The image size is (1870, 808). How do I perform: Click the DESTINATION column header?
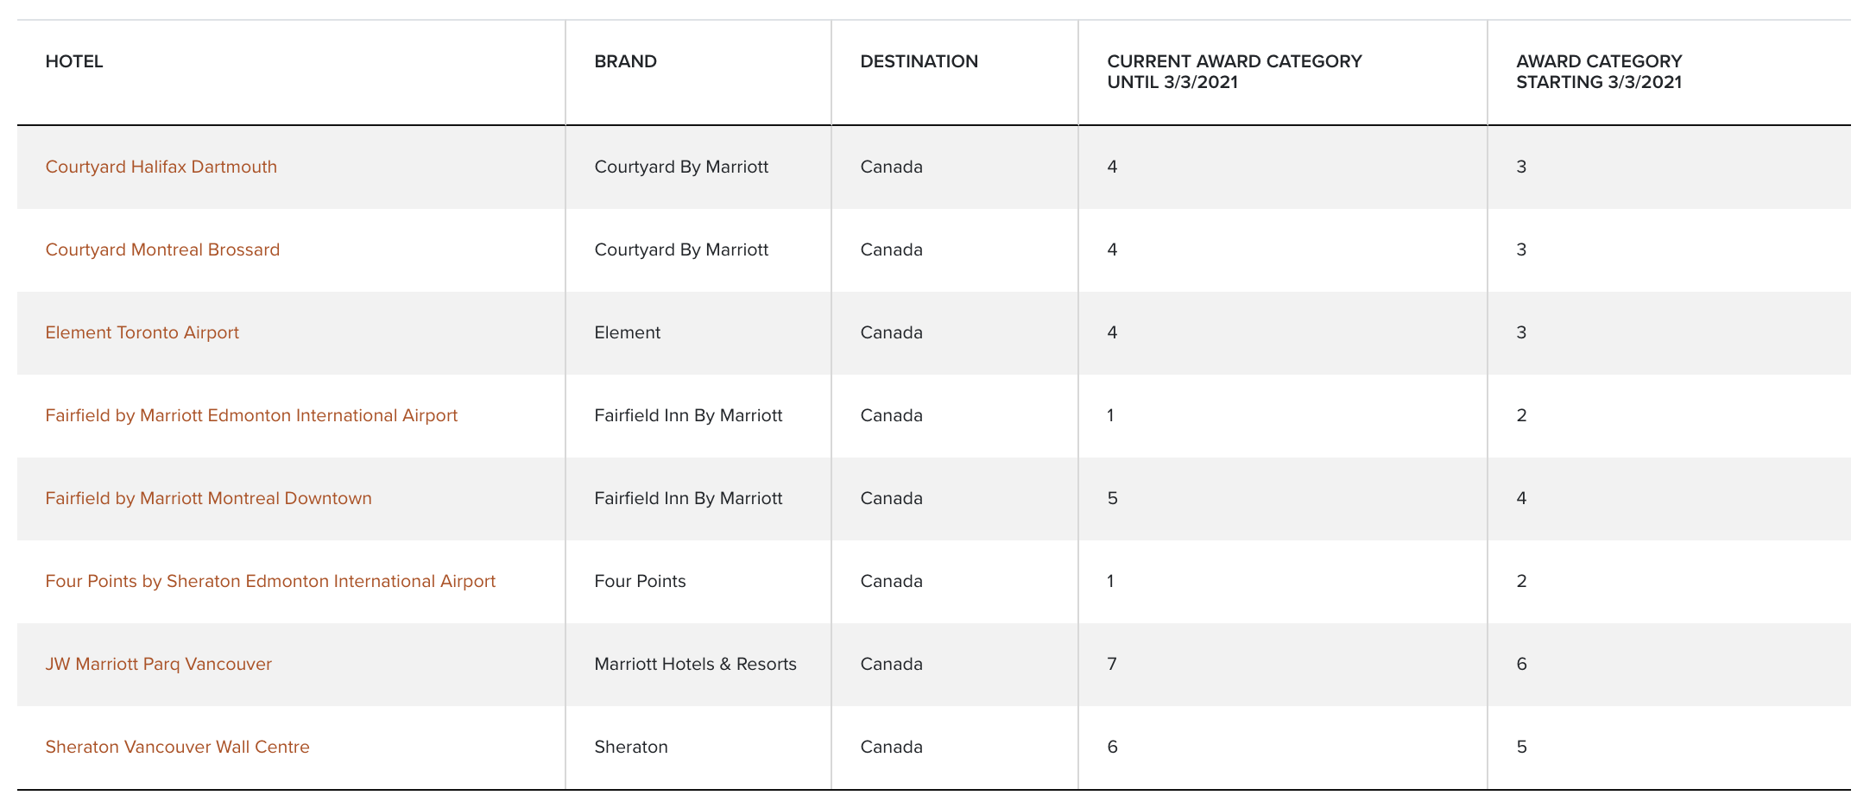[x=919, y=61]
